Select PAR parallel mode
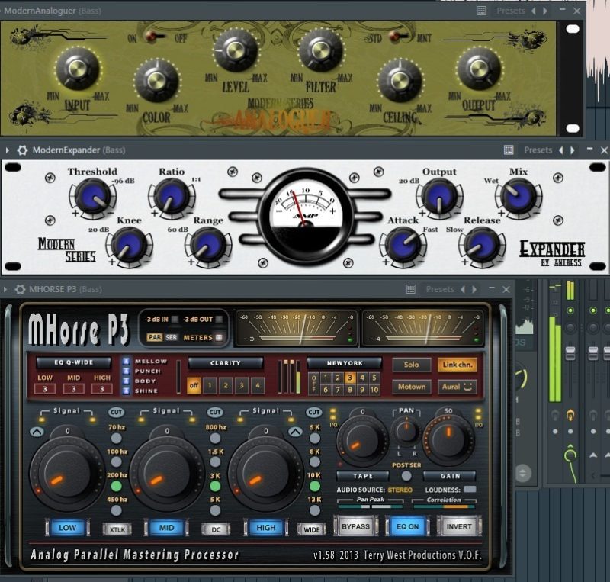The image size is (610, 582). tap(155, 337)
